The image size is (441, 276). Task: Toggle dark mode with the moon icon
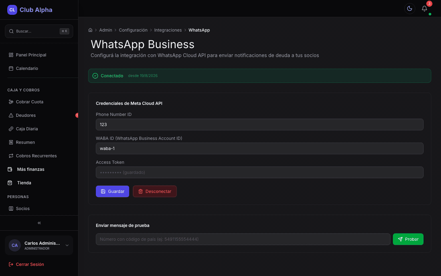point(409,8)
